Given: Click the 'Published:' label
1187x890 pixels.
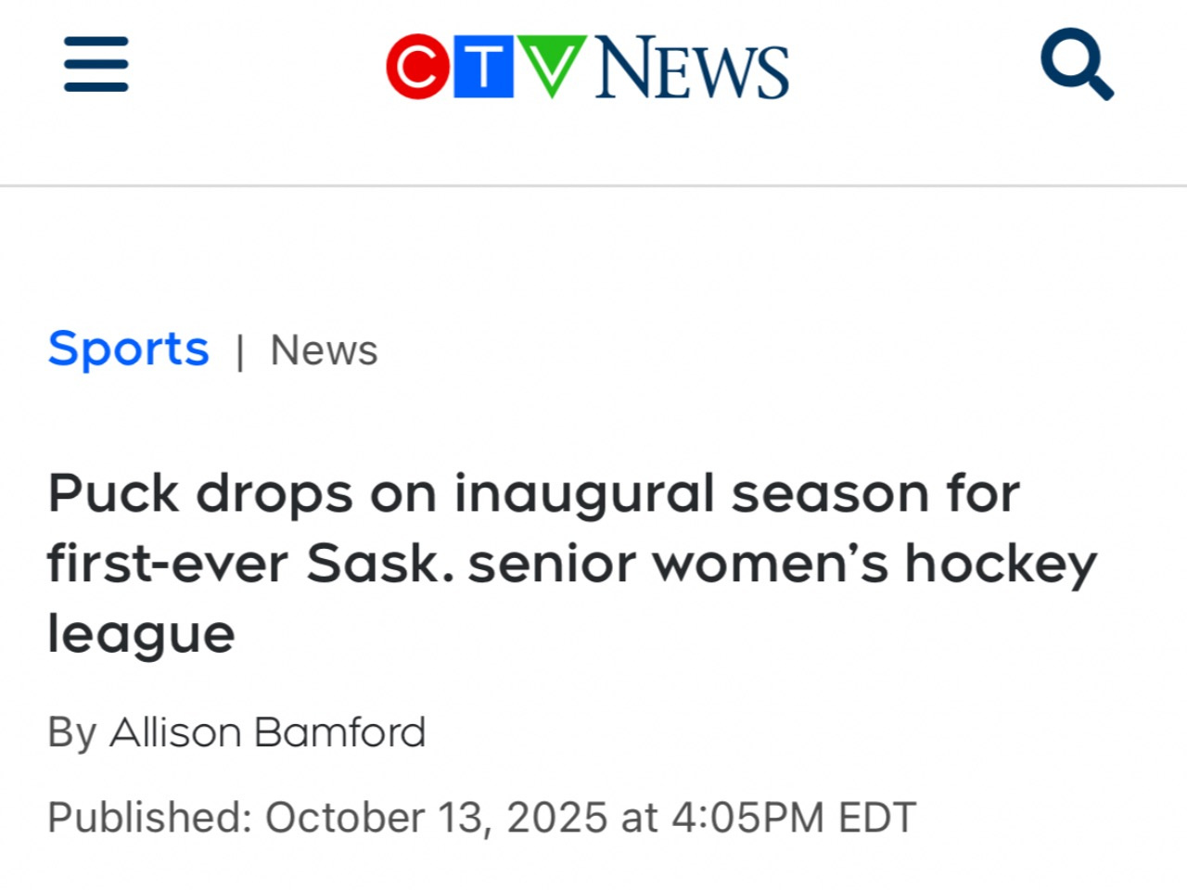Looking at the screenshot, I should click(x=149, y=818).
